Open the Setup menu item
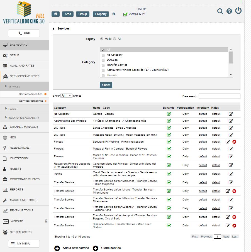 click(25, 55)
